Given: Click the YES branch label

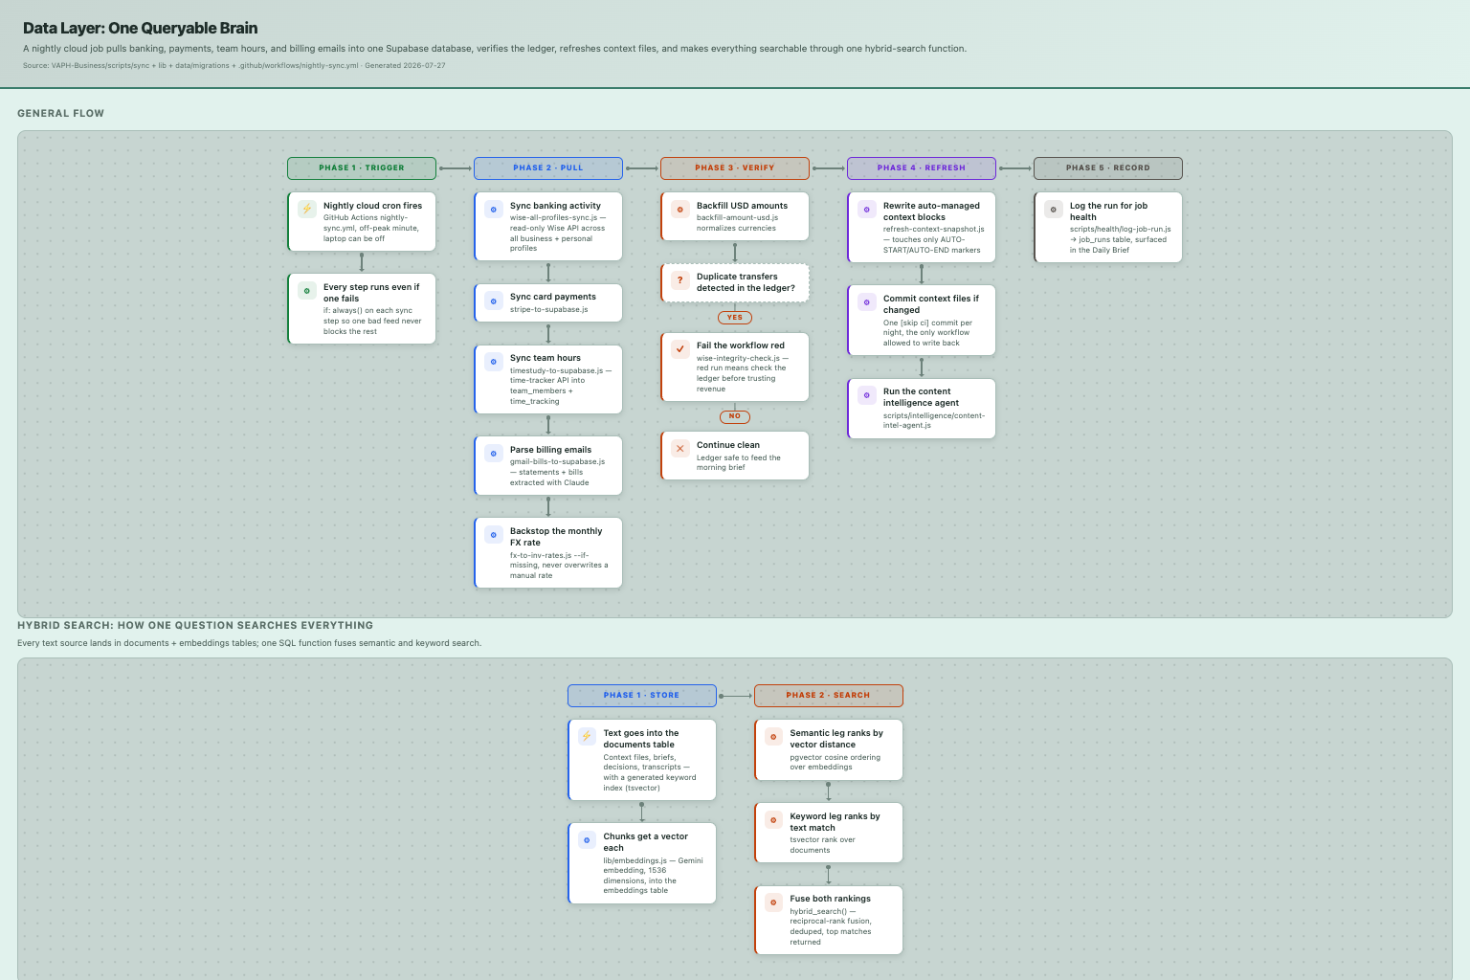Looking at the screenshot, I should 735,318.
